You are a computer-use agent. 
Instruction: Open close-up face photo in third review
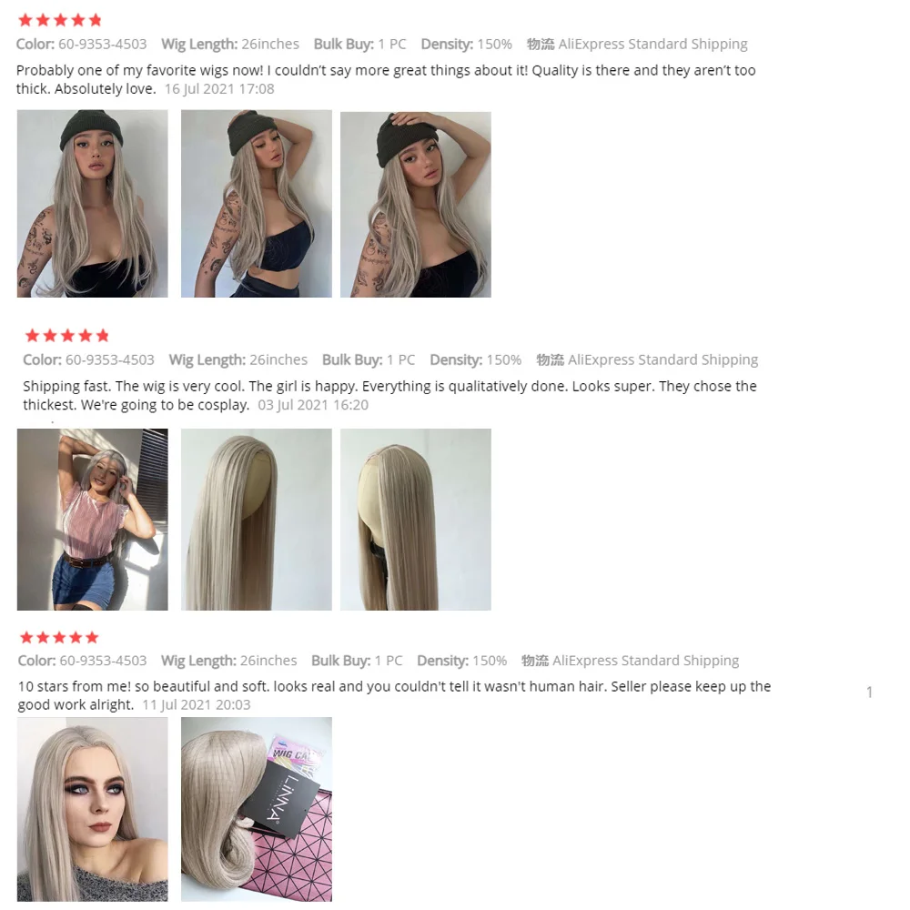coord(92,809)
